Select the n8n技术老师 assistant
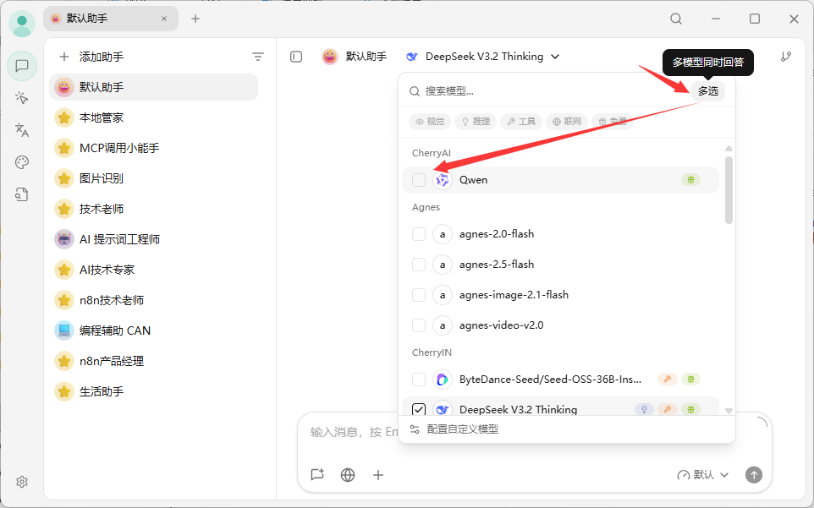This screenshot has width=814, height=508. pos(154,300)
